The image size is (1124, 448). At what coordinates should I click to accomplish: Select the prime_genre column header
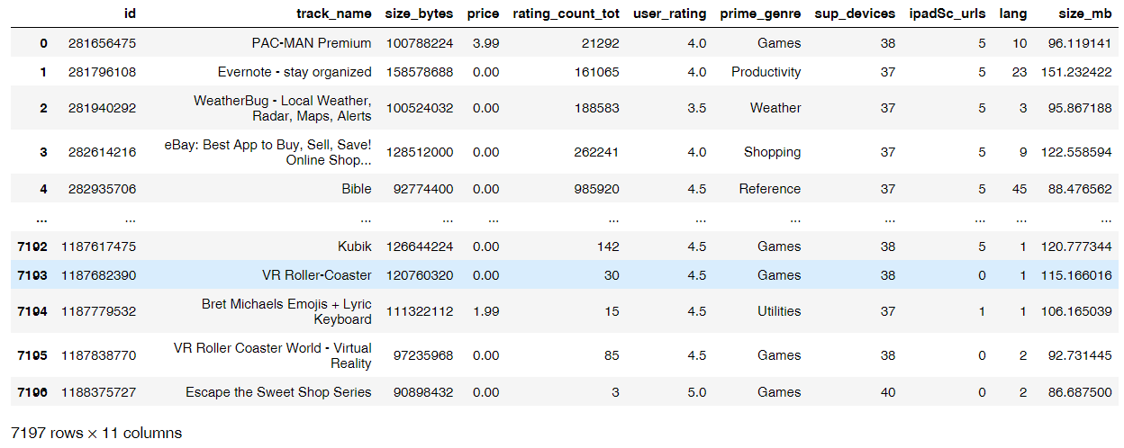(759, 13)
